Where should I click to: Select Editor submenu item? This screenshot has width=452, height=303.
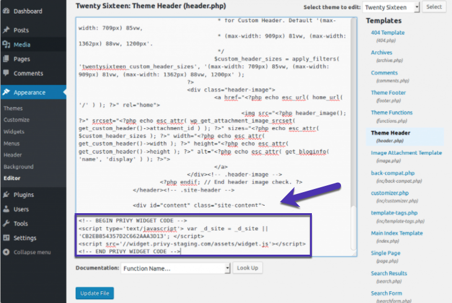coord(12,178)
